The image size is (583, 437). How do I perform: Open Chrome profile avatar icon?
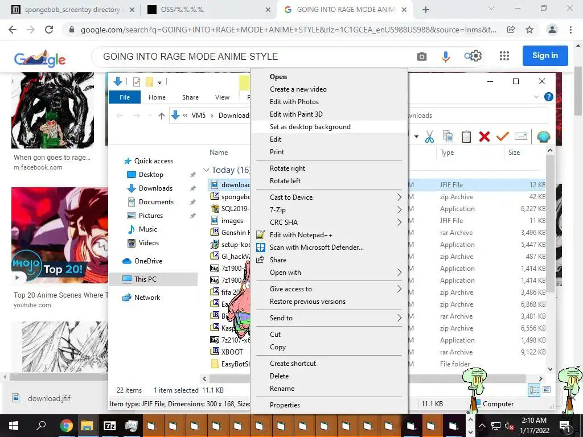[x=552, y=30]
